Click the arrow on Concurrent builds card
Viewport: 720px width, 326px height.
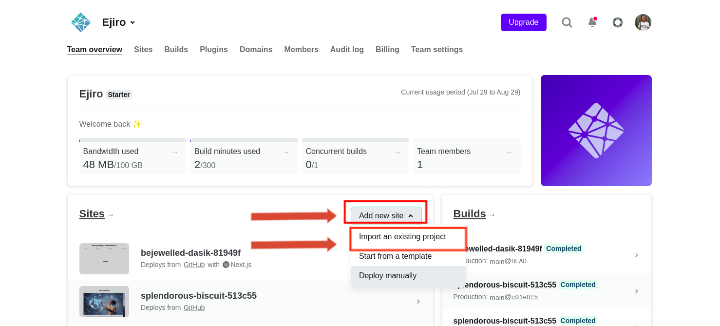[398, 153]
